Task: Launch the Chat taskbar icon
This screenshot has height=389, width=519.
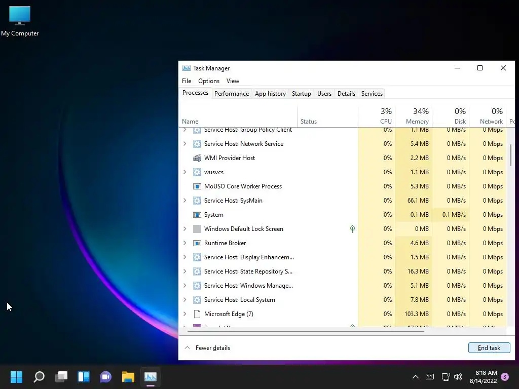Action: (105, 376)
